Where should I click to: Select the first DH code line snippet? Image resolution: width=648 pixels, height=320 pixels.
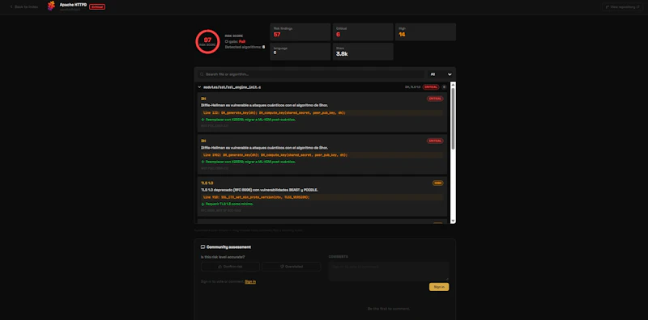click(322, 112)
